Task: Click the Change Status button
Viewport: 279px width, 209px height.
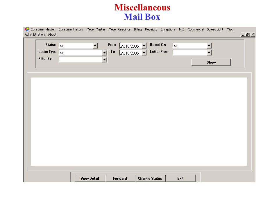Action: 150,179
